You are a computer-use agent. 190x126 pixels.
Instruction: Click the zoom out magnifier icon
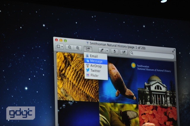69,47
